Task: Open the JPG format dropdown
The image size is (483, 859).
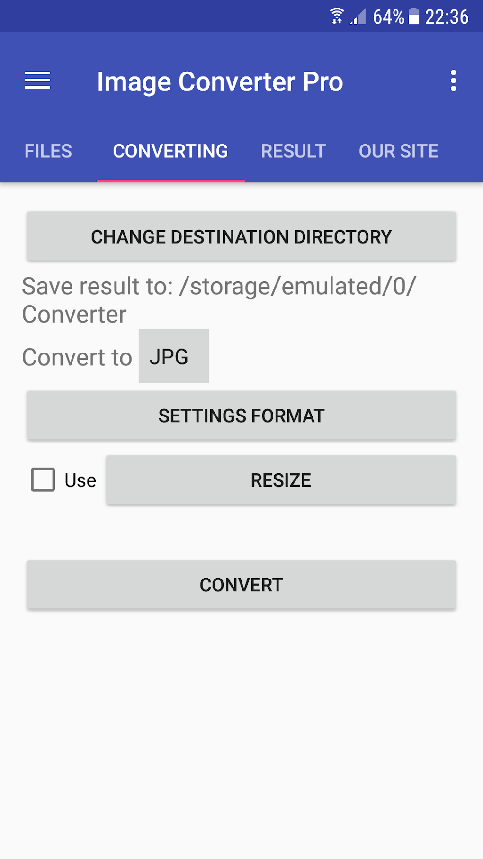Action: pyautogui.click(x=173, y=356)
